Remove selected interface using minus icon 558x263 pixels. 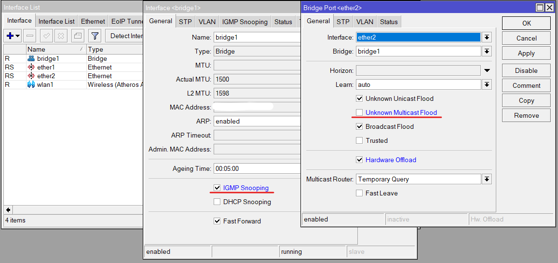click(30, 36)
